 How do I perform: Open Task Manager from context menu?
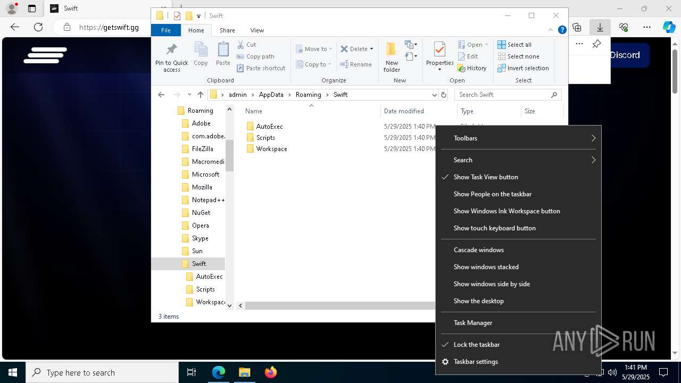[x=518, y=323]
